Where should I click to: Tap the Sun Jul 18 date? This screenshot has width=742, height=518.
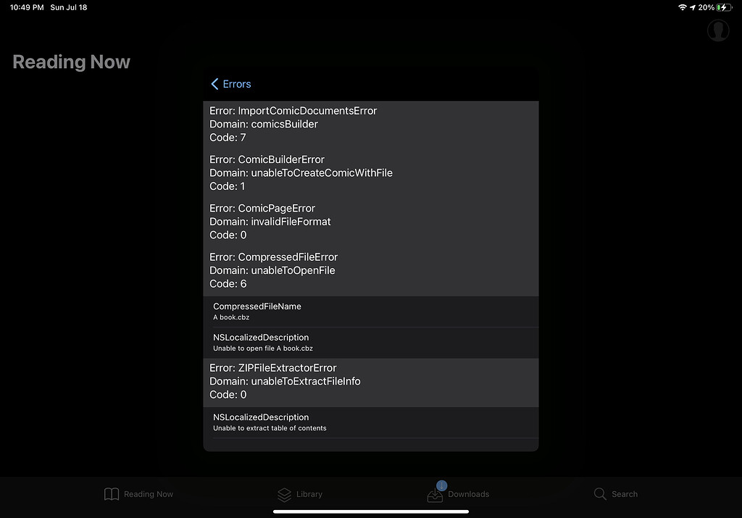point(69,7)
